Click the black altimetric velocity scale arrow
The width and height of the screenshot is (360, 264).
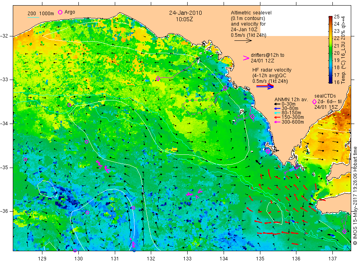[243, 41]
